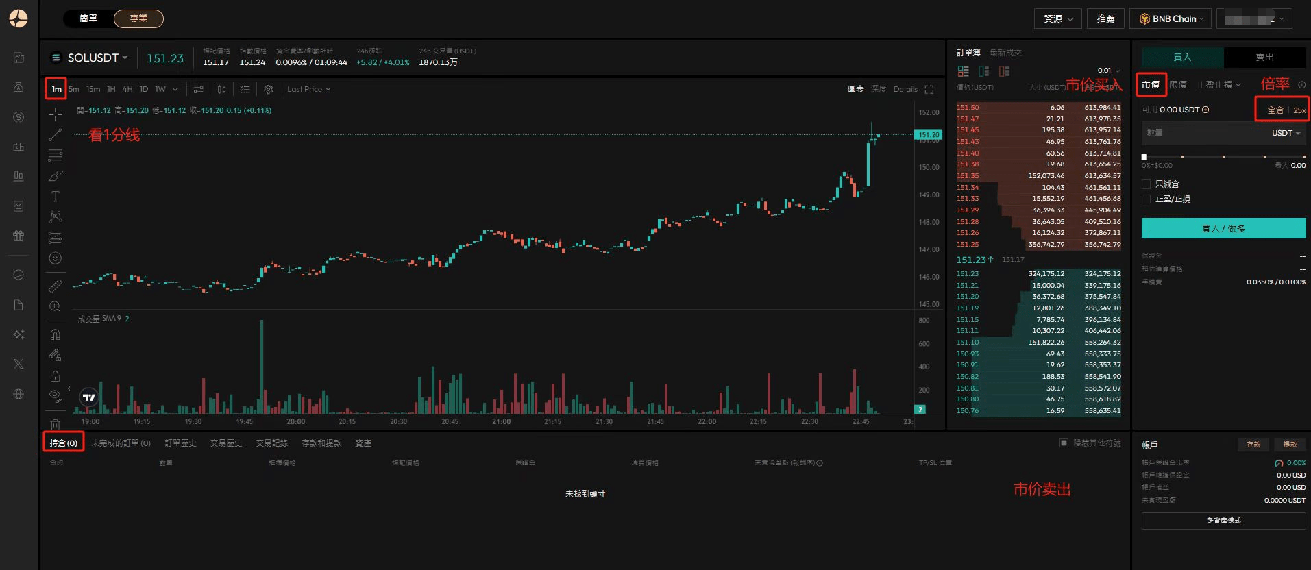Switch to the 限價 order tab

(x=1178, y=85)
